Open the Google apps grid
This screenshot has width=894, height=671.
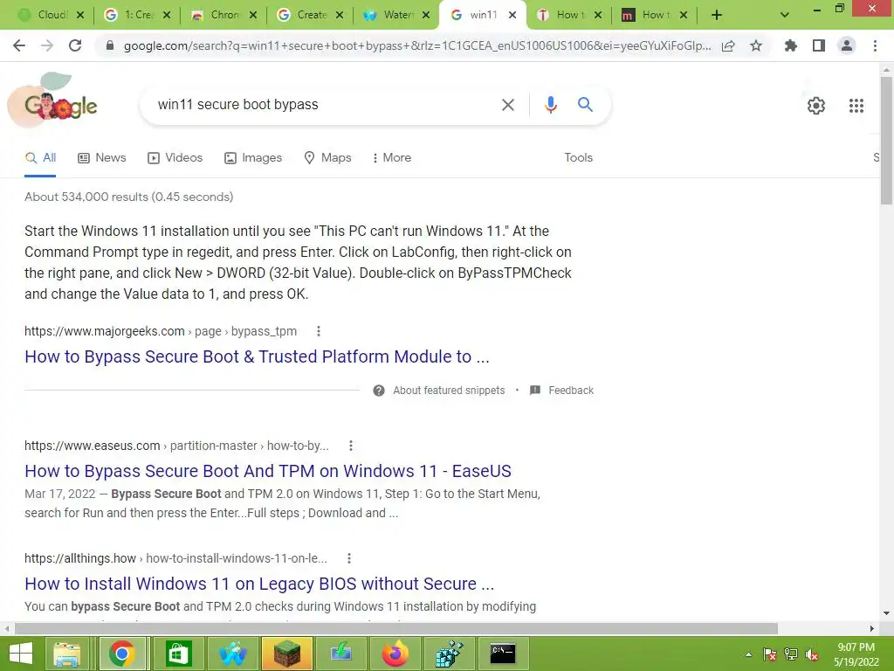tap(856, 106)
